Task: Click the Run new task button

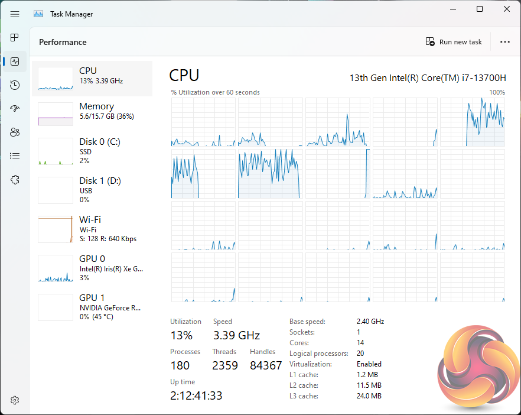Action: 454,42
